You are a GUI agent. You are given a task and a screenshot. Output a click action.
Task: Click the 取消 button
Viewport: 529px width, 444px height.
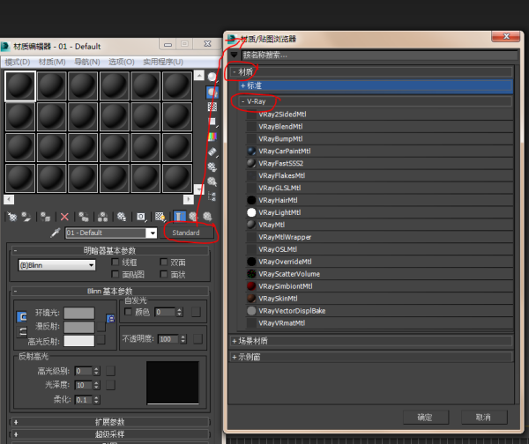483,418
